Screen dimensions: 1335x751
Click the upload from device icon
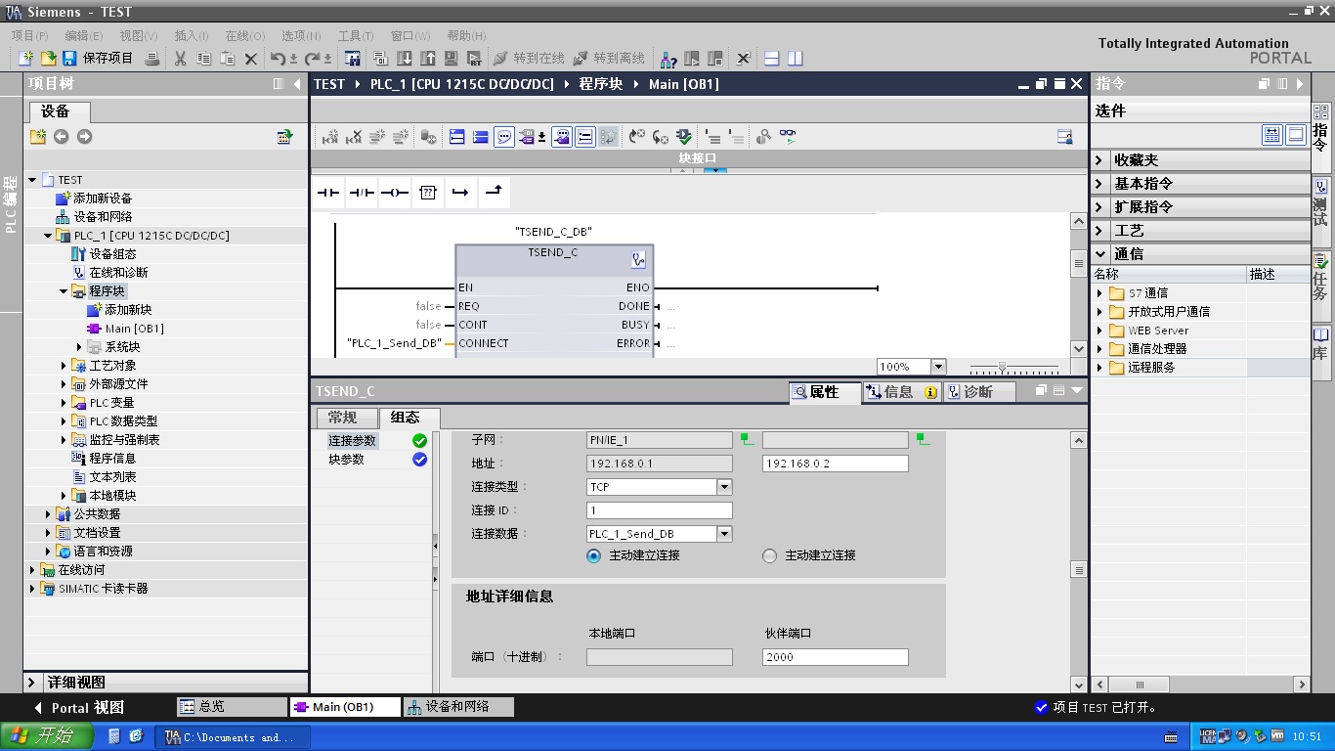[x=427, y=59]
